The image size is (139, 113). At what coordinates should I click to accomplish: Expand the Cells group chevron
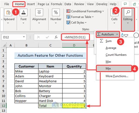click(x=114, y=23)
